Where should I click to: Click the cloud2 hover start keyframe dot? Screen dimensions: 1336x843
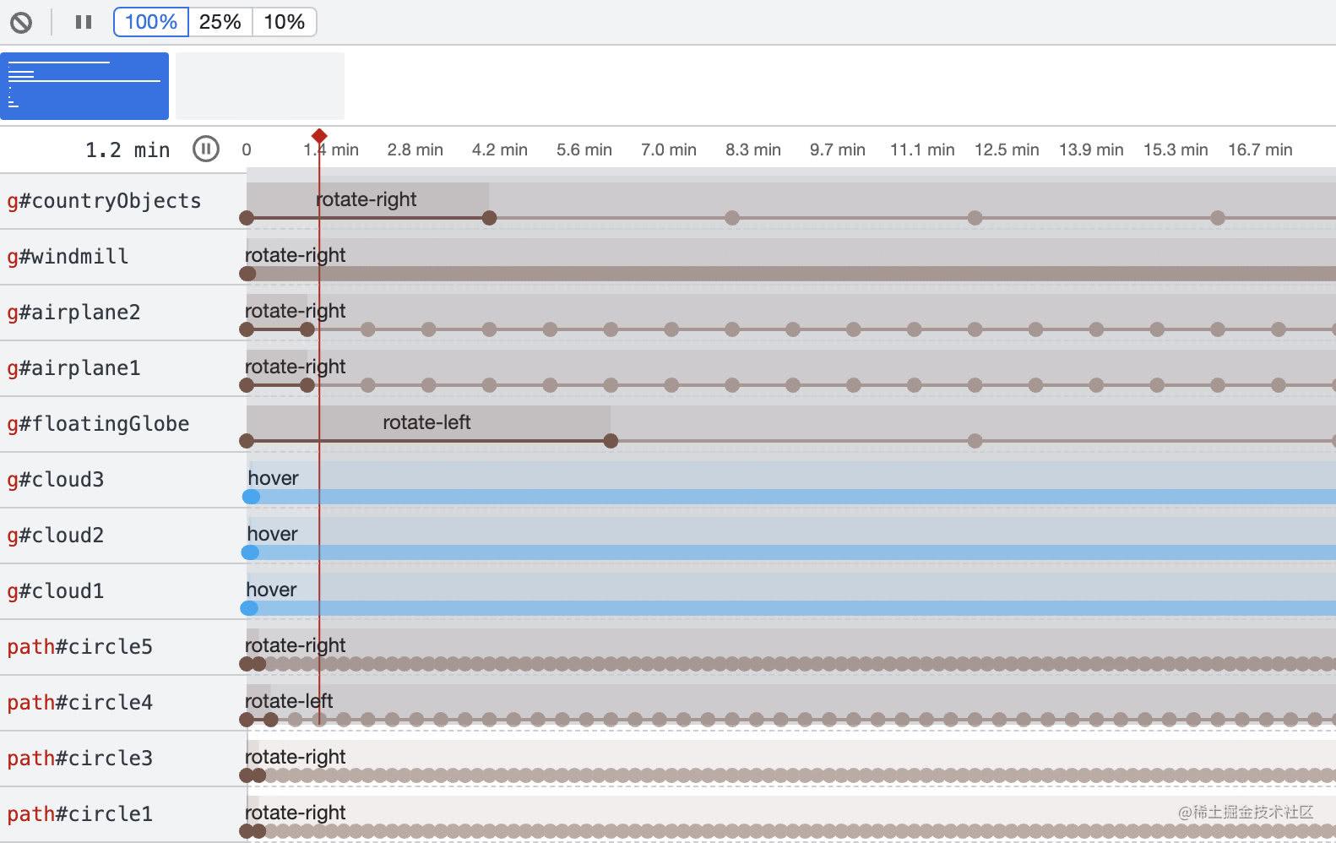(250, 552)
